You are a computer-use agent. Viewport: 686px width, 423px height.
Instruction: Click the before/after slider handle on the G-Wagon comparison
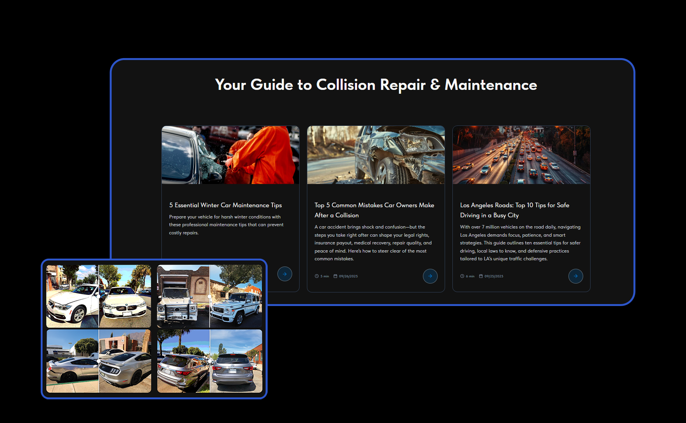tap(210, 296)
